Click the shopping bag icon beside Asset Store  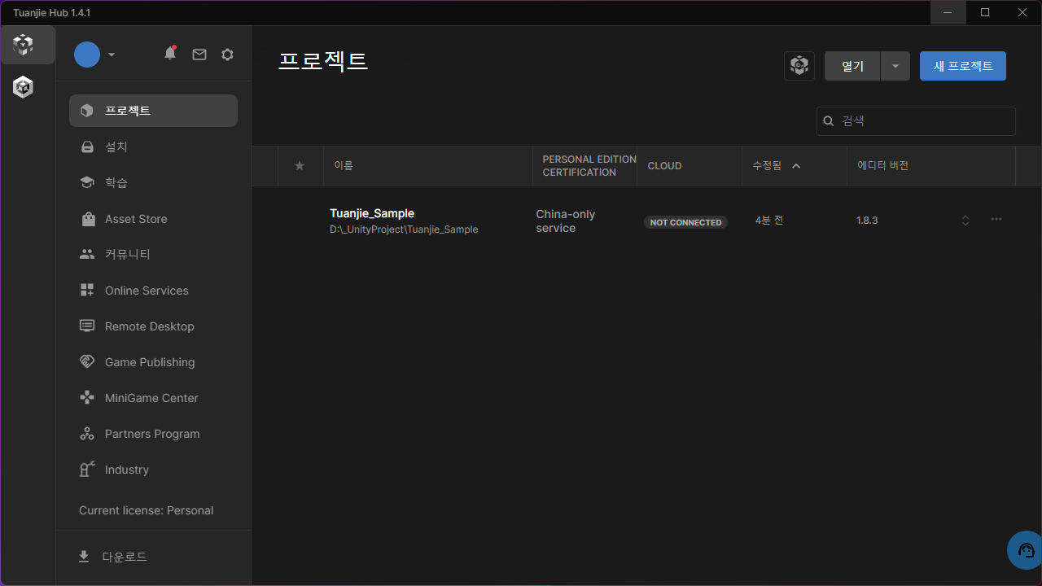87,219
